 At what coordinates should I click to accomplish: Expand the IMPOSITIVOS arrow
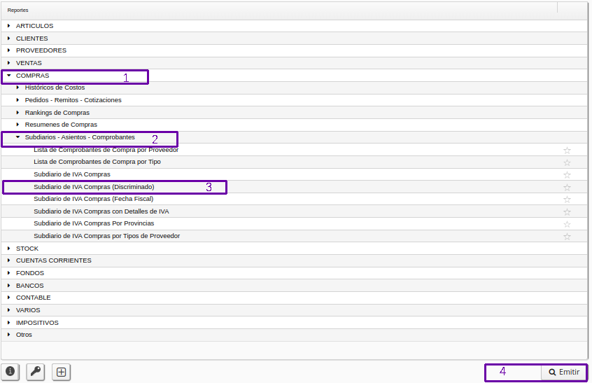click(x=8, y=323)
